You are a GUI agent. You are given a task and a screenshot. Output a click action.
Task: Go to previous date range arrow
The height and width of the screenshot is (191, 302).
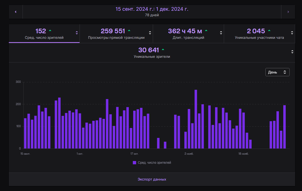click(16, 12)
